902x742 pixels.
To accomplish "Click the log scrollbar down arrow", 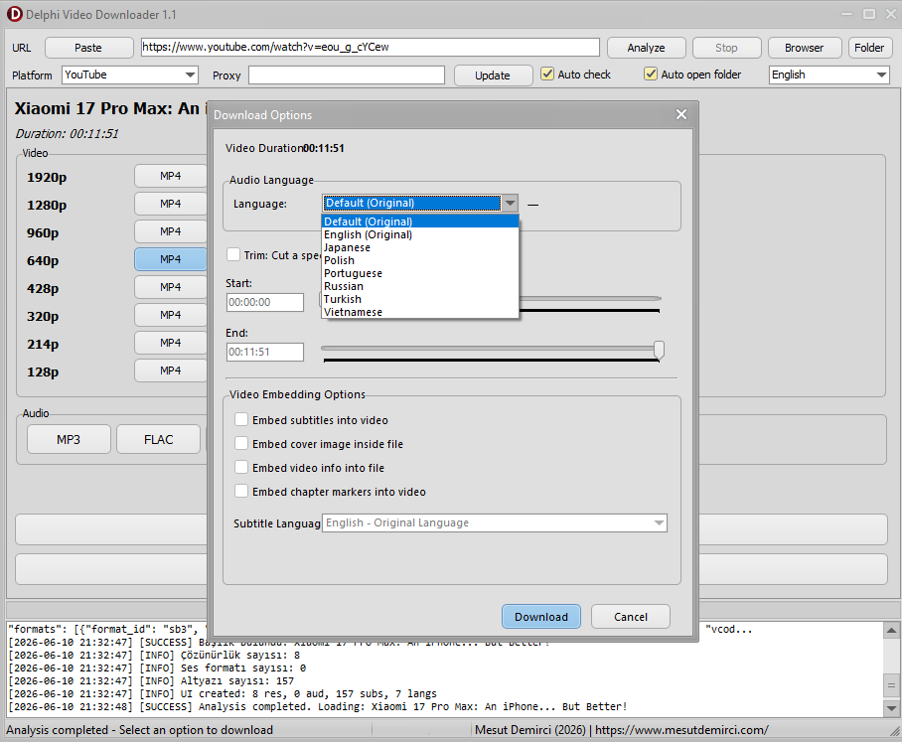I will pos(891,708).
